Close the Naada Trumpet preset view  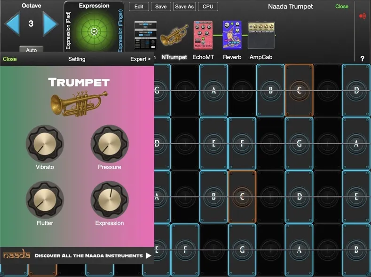tap(342, 7)
